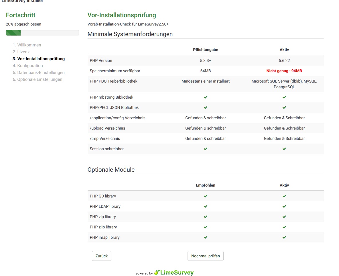The height and width of the screenshot is (276, 339).
Task: Click 'PHP zlib library' row label
Action: tap(103, 227)
